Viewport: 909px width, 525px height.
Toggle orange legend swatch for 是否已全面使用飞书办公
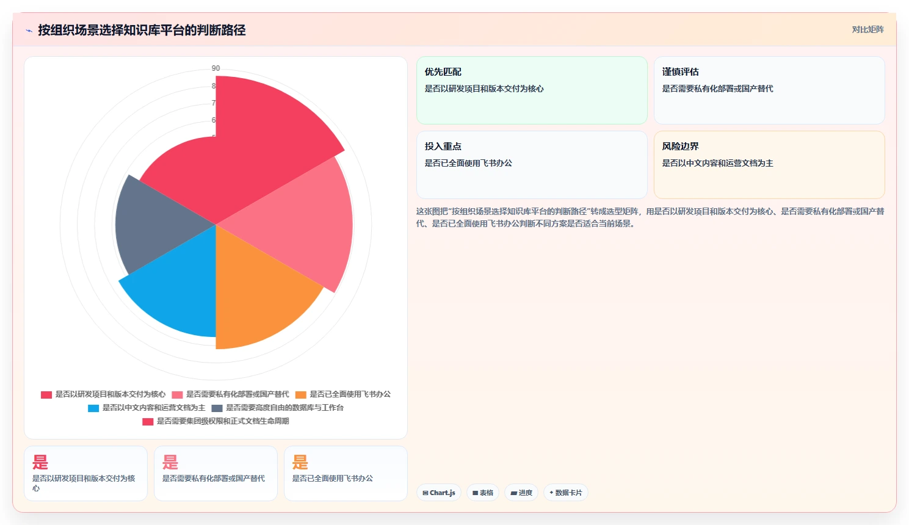click(x=300, y=394)
